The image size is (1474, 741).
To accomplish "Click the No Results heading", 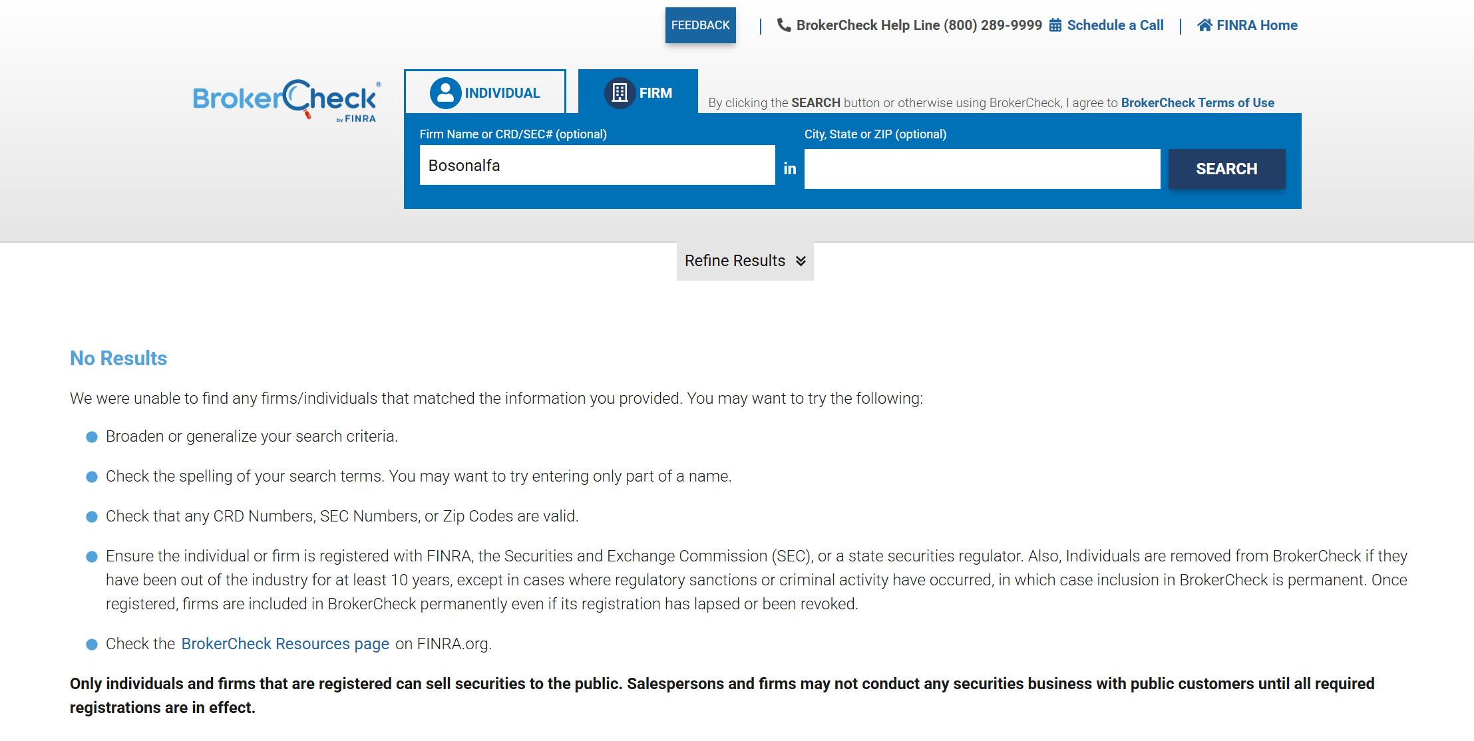I will [x=118, y=359].
